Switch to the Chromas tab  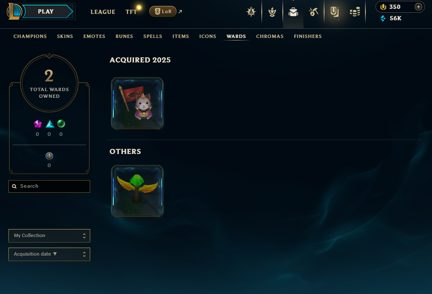(270, 36)
